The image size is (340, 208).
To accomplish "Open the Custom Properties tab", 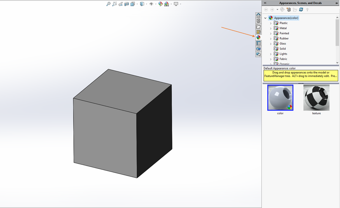I will tap(258, 43).
